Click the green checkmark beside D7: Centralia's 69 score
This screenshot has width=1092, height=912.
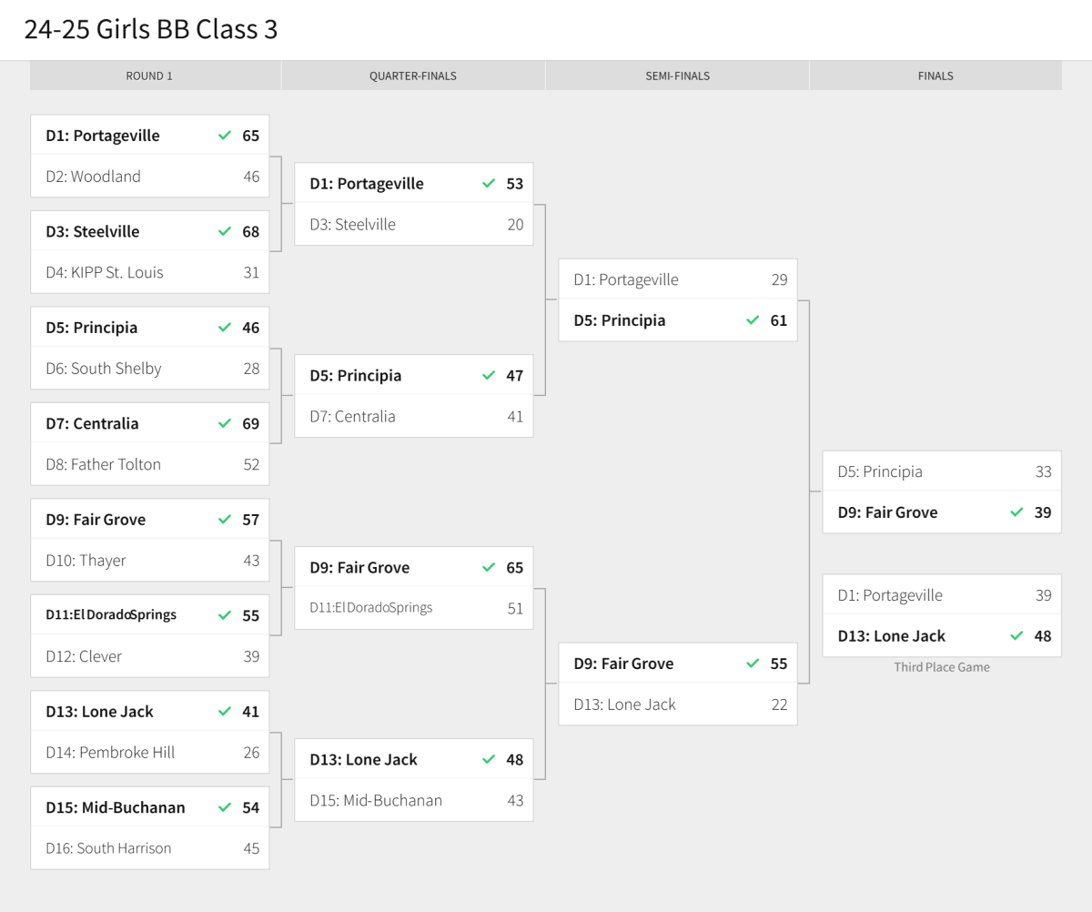(x=225, y=423)
